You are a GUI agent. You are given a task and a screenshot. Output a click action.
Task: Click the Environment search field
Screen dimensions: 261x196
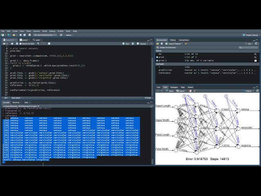coord(248,47)
